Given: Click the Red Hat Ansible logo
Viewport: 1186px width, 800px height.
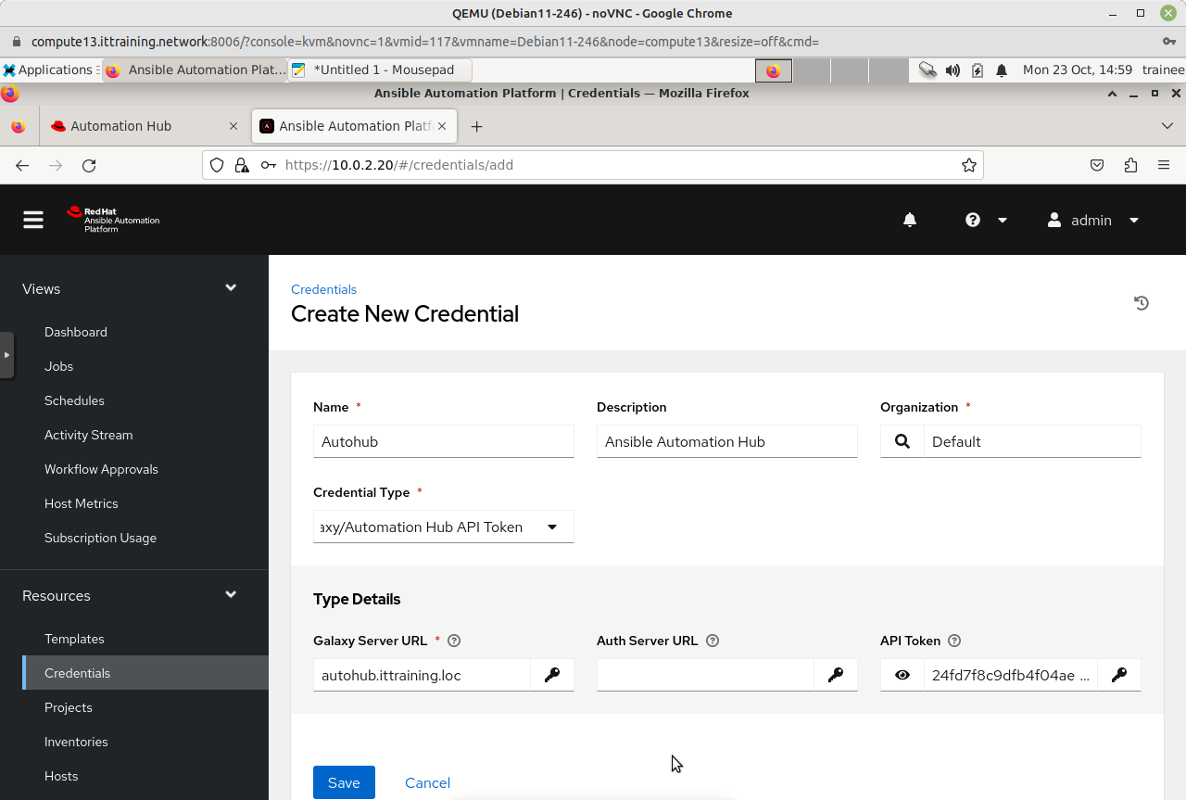Looking at the screenshot, I should pyautogui.click(x=113, y=220).
